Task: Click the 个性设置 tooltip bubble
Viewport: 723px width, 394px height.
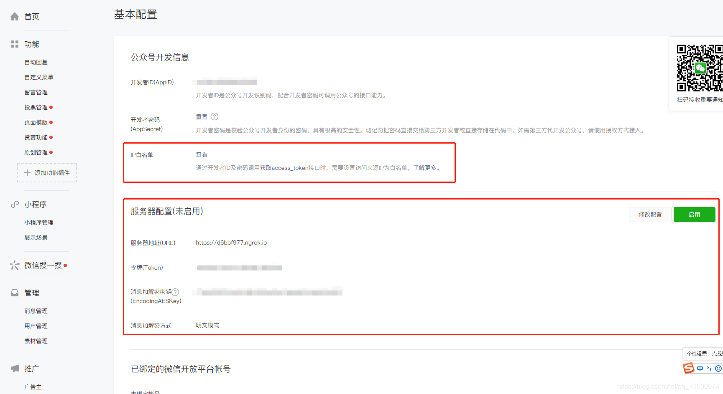Action: tap(703, 354)
